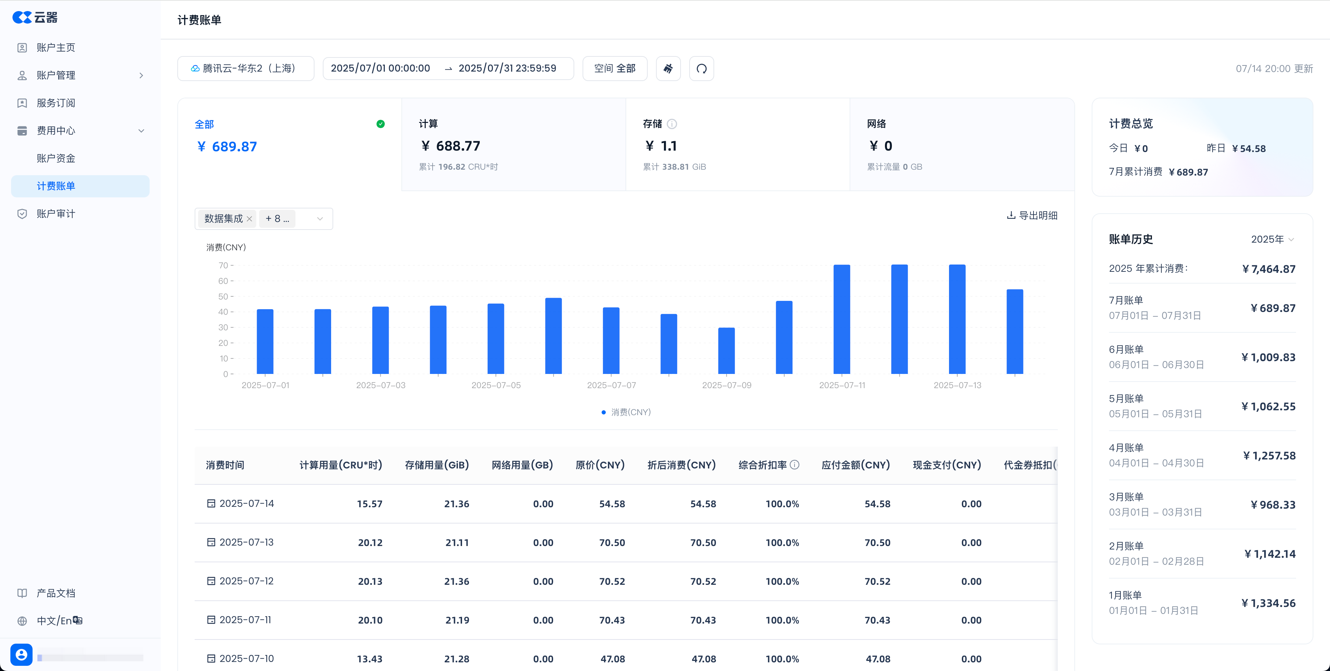Click the info icon beside 综合折扣率
Image resolution: width=1330 pixels, height=671 pixels.
795,465
